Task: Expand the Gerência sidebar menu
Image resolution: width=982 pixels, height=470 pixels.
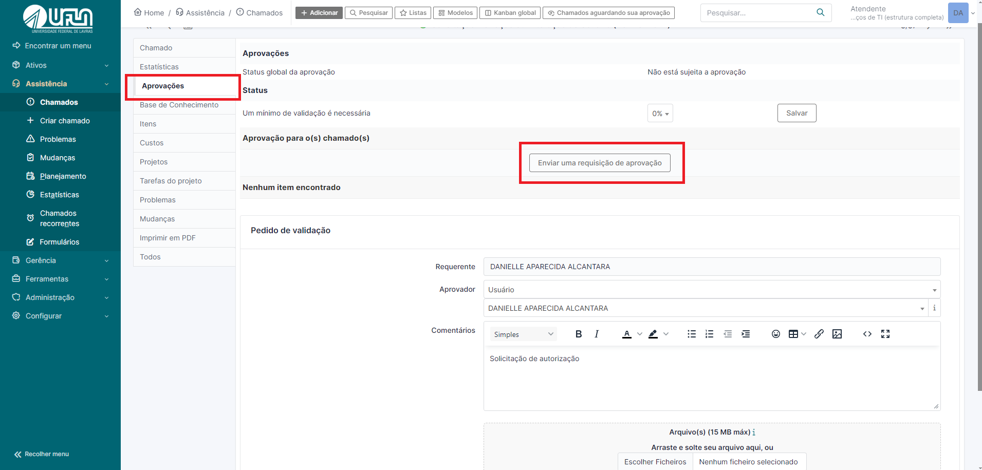Action: click(x=60, y=260)
